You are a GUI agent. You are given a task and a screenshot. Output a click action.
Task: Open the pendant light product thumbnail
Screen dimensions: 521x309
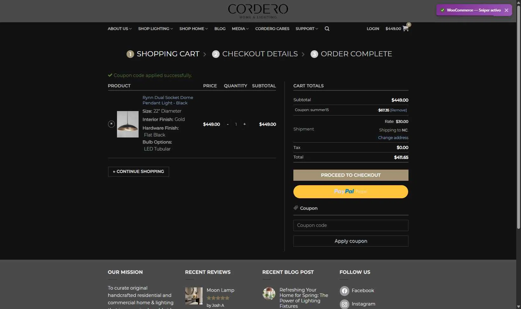pos(128,124)
